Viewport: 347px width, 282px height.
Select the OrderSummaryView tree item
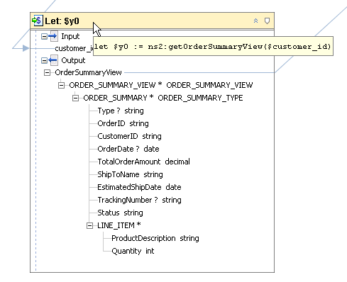point(88,72)
